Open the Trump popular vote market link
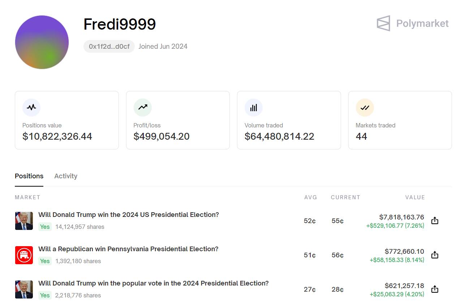This screenshot has width=474, height=305. tap(154, 283)
